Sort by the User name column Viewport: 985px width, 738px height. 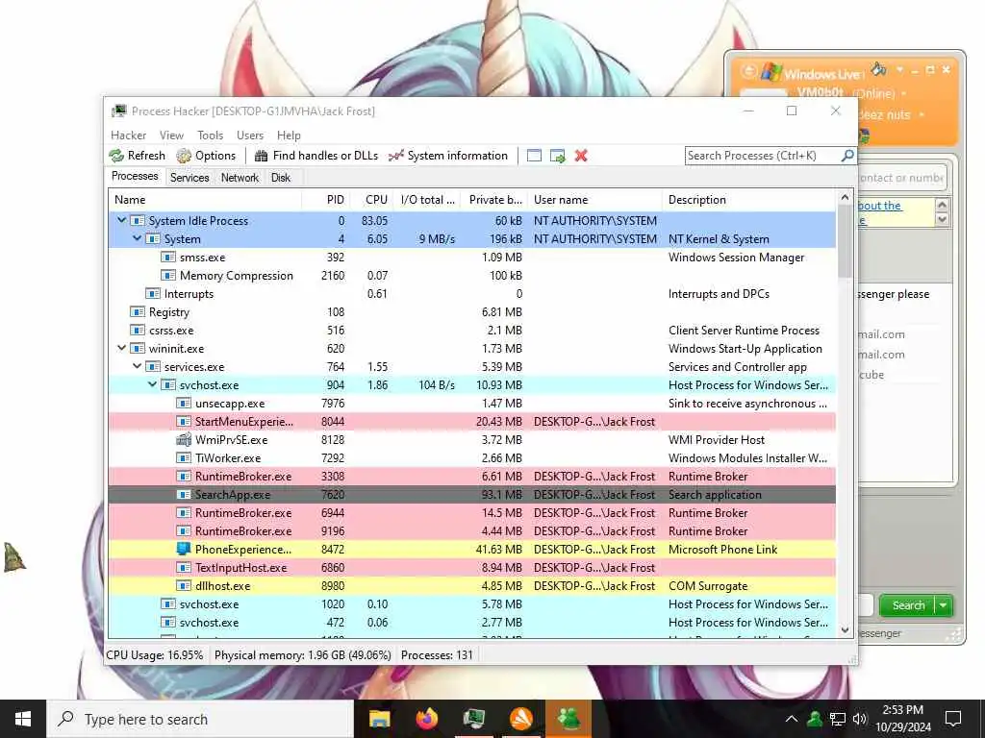coord(594,200)
